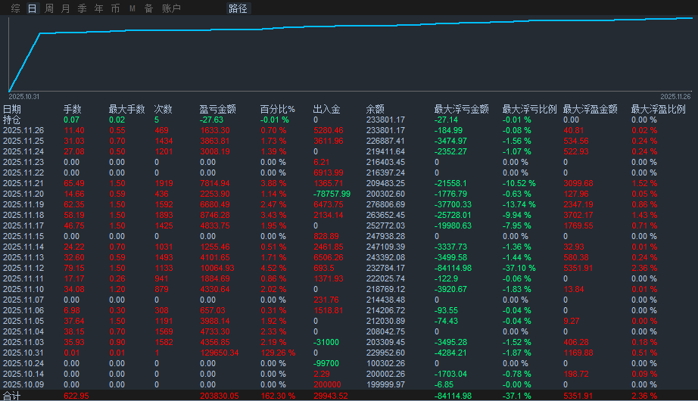698x401 pixels.
Task: Switch to the 月 monthly tab
Action: pyautogui.click(x=65, y=8)
